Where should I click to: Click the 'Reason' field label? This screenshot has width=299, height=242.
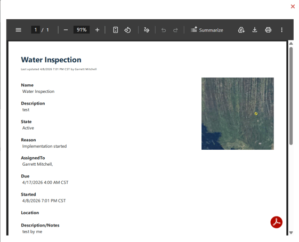(28, 140)
